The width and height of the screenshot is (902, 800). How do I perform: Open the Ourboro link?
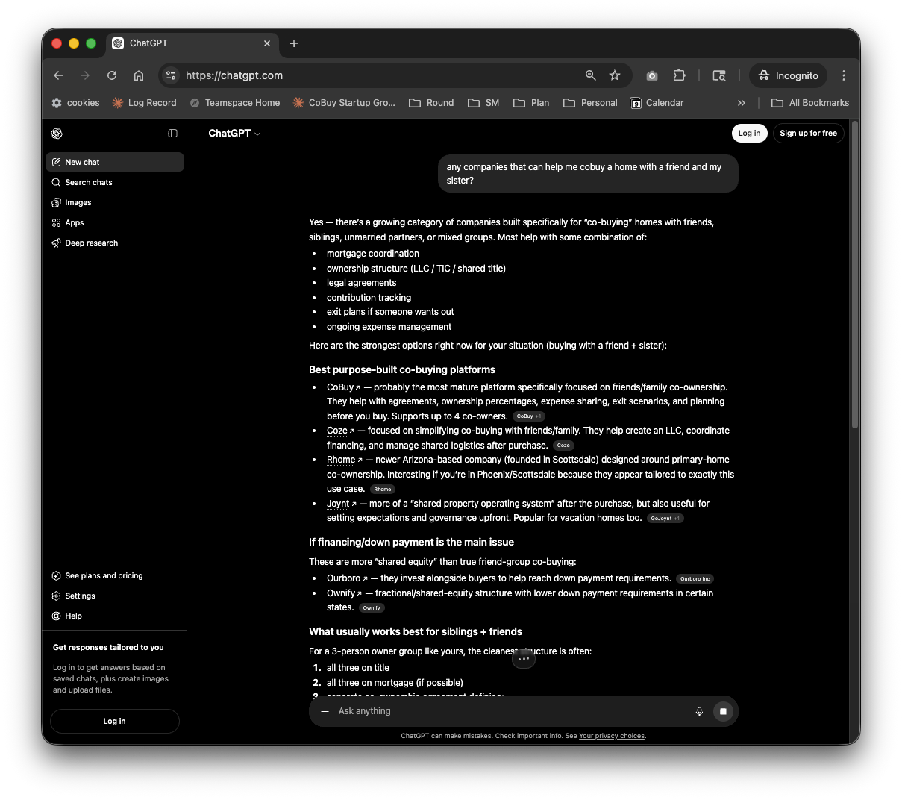coord(347,578)
